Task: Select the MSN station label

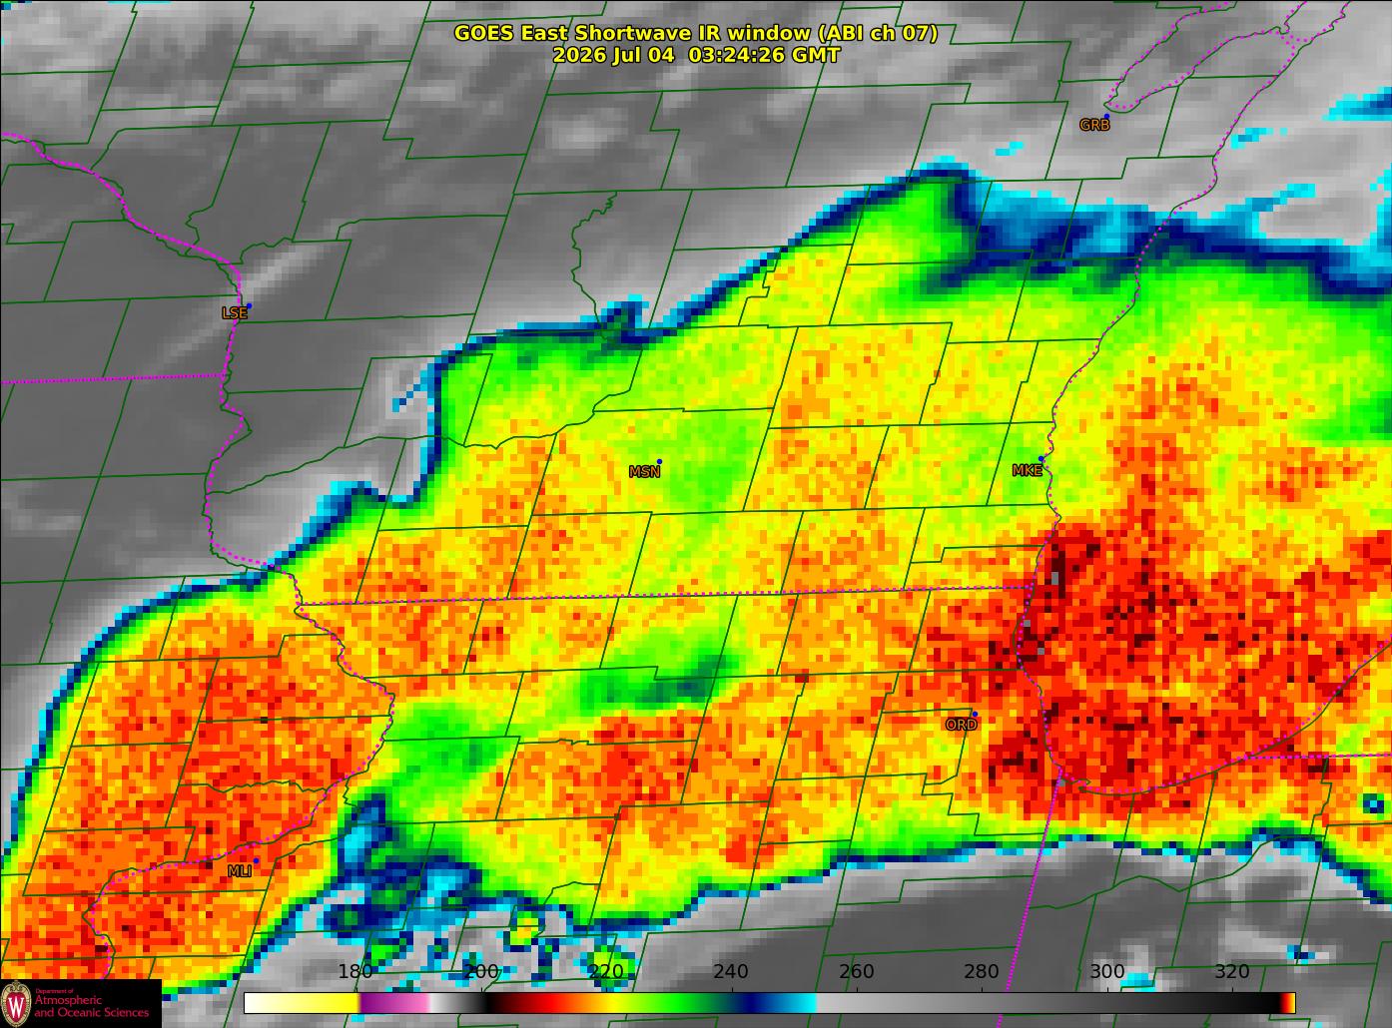Action: tap(644, 472)
